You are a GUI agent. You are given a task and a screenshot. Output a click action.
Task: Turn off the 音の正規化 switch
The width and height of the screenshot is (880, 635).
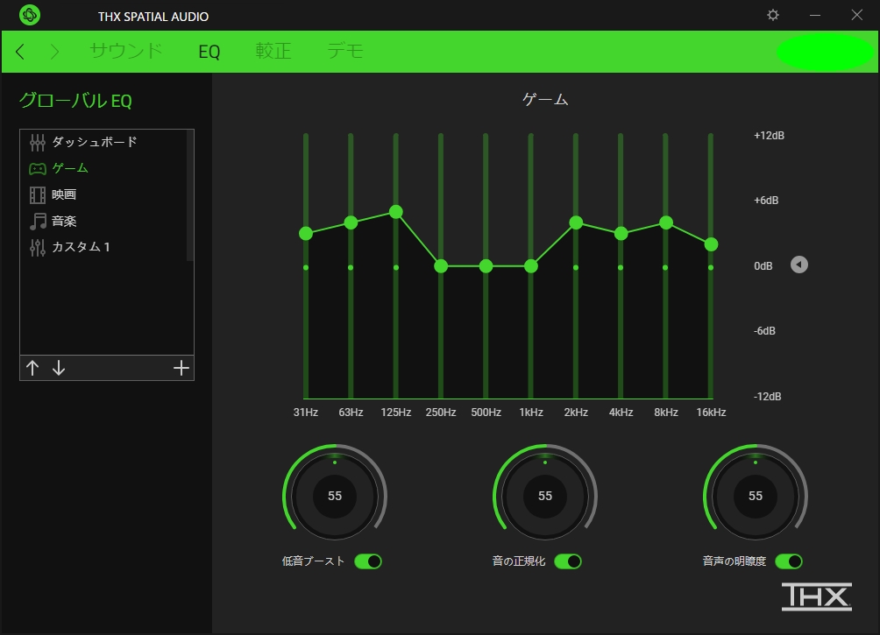tap(568, 561)
